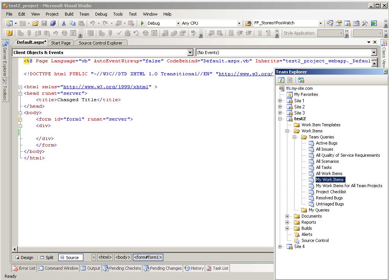Open the Pending Changes tab
Image resolution: width=389 pixels, height=280 pixels.
coord(163,268)
